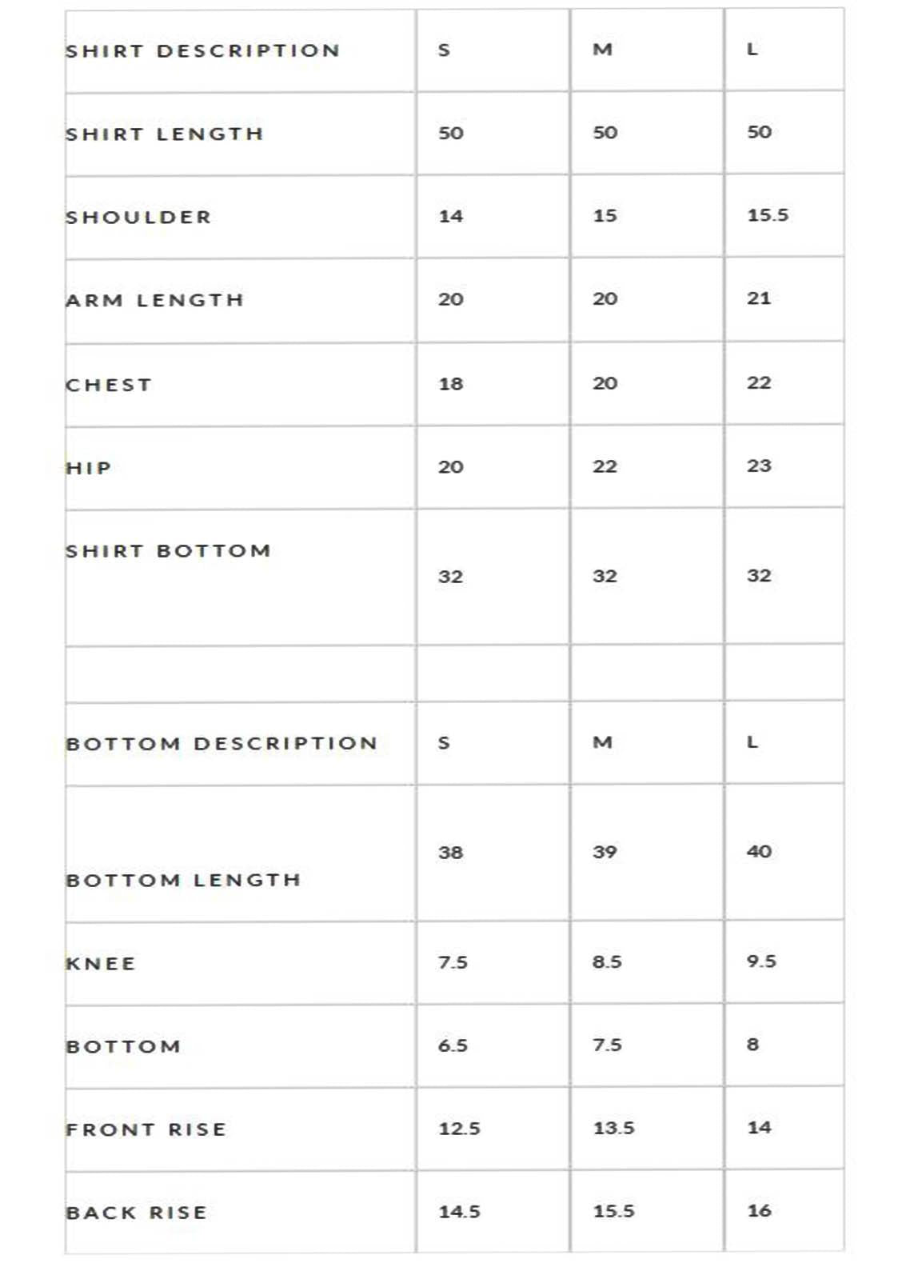
Task: Select the large arm length value 21
Action: pos(759,298)
